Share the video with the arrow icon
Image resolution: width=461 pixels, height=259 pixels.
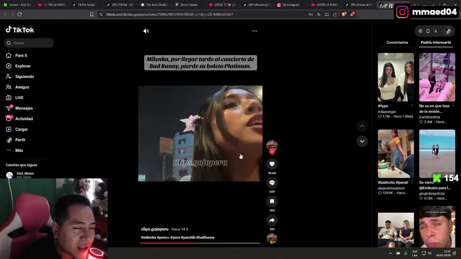click(272, 220)
